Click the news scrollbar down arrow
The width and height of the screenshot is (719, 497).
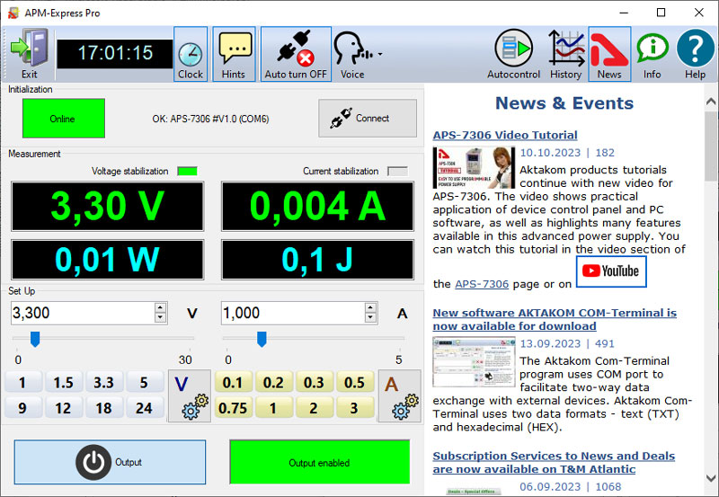click(x=711, y=477)
